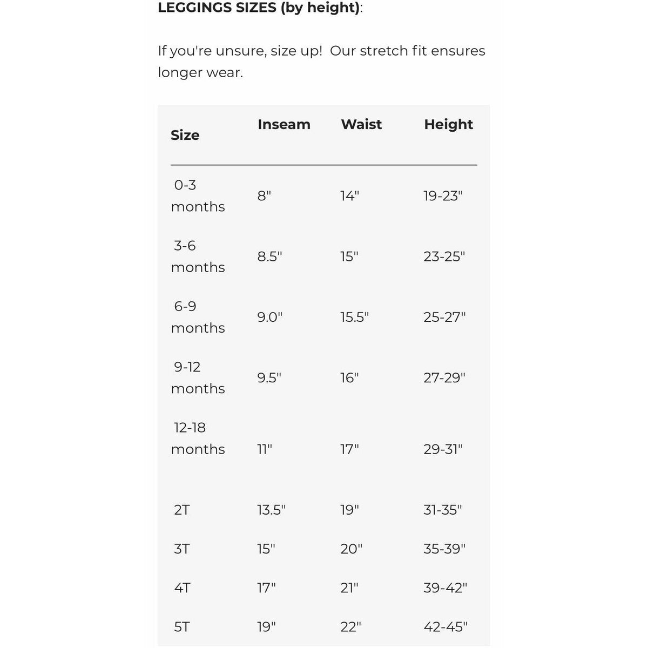Click the 42-45" height value
Image resolution: width=648 pixels, height=648 pixels.
(x=445, y=626)
